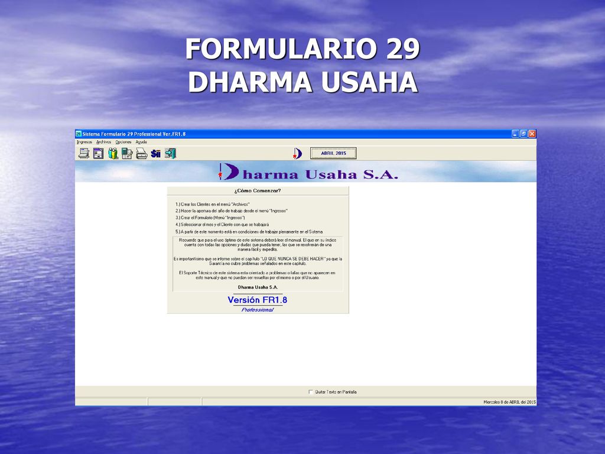Click the status bar date Miercoles 8 de ABRIL
The image size is (605, 454).
(509, 402)
